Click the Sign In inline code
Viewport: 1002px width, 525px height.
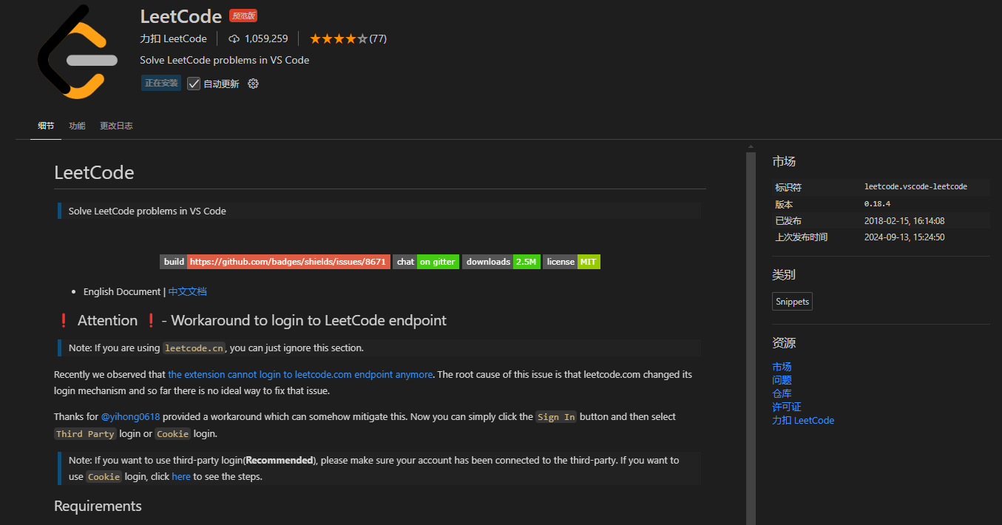[556, 417]
